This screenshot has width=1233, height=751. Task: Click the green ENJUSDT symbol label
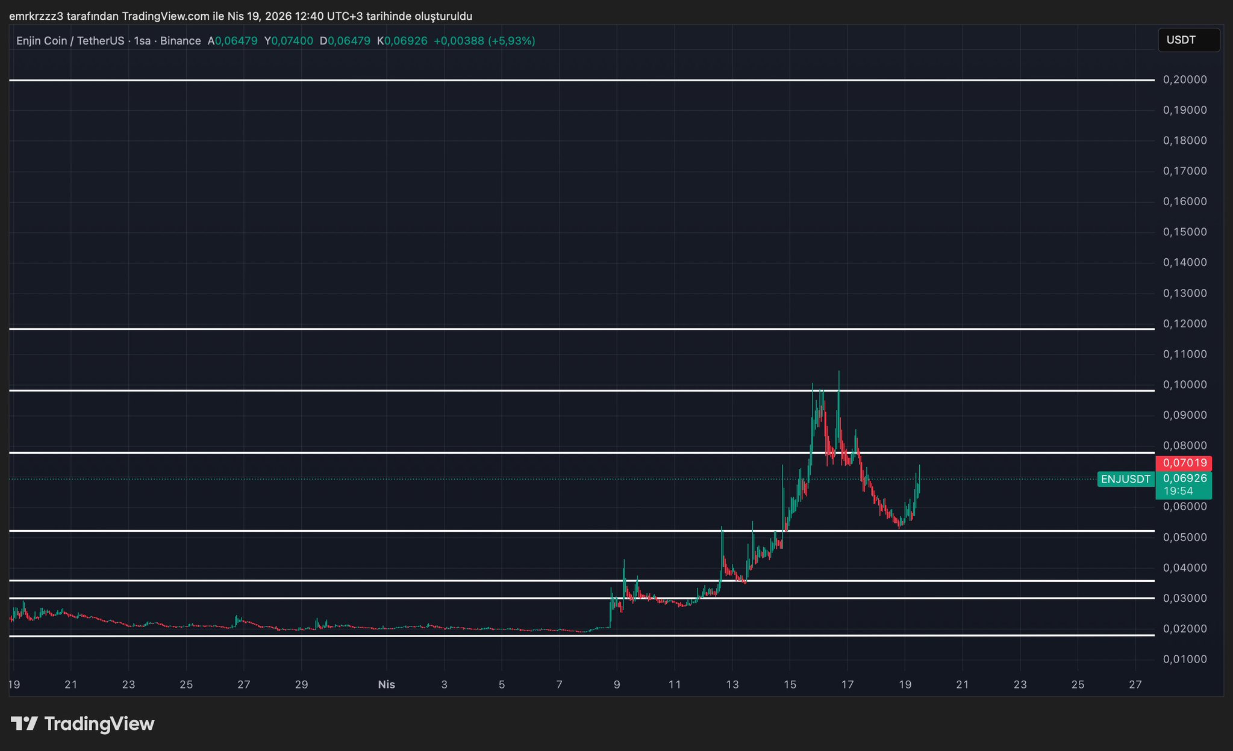click(x=1125, y=479)
